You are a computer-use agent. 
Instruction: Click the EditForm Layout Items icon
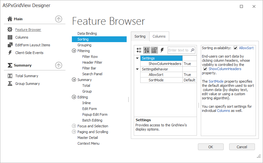click(10, 45)
